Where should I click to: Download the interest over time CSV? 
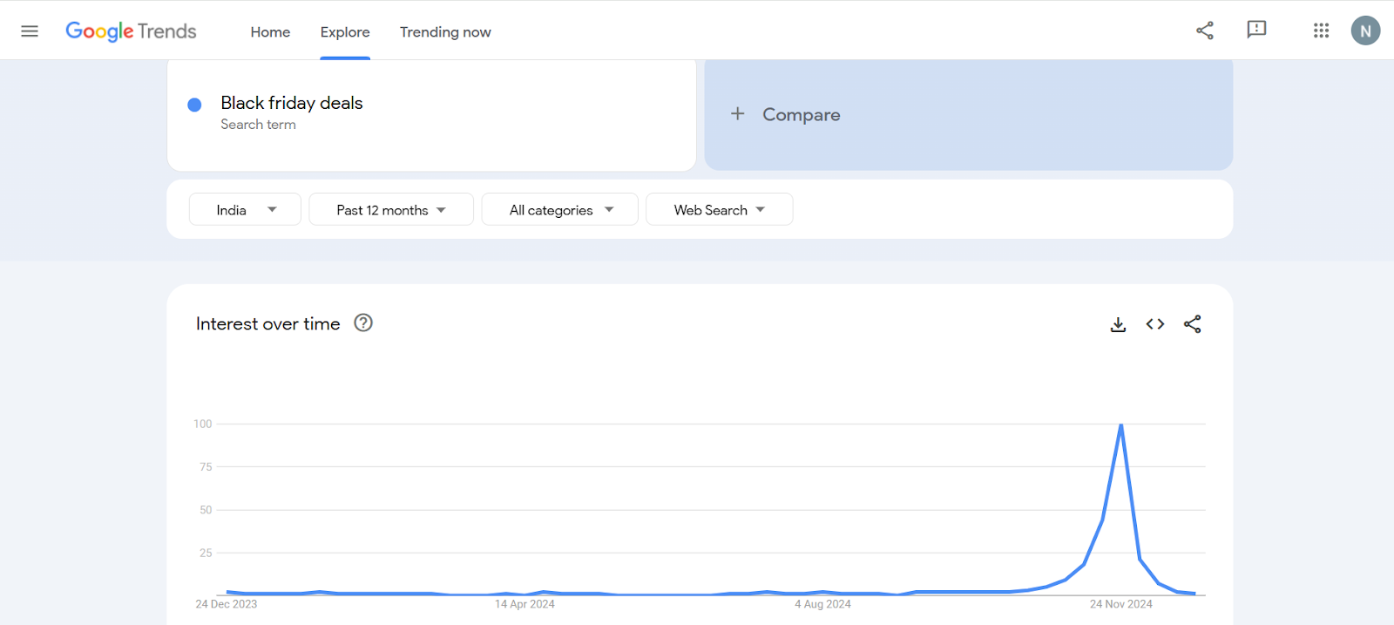pos(1118,324)
